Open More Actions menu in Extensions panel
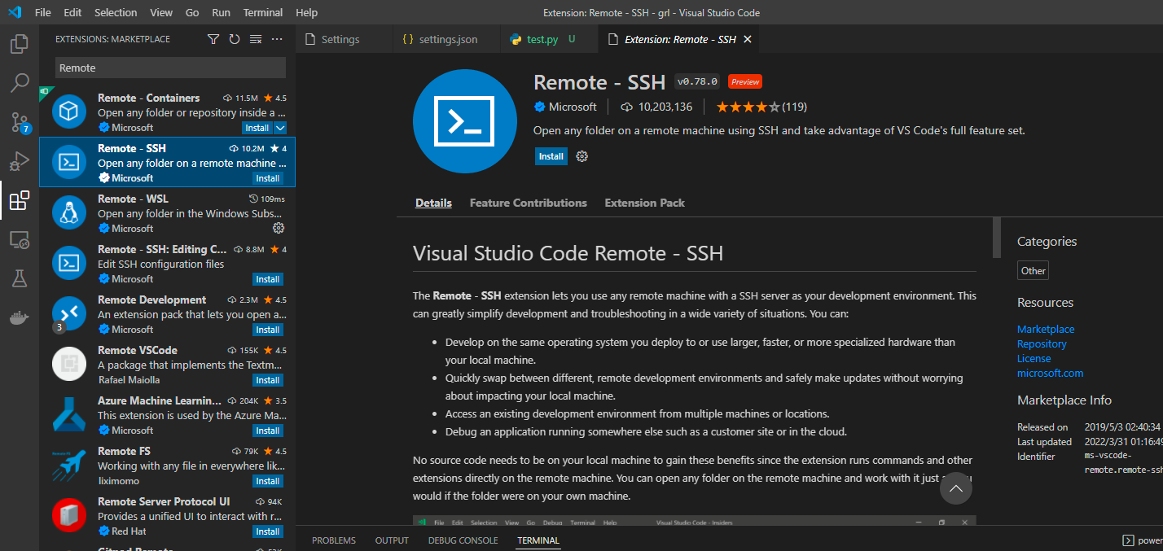 pos(276,38)
